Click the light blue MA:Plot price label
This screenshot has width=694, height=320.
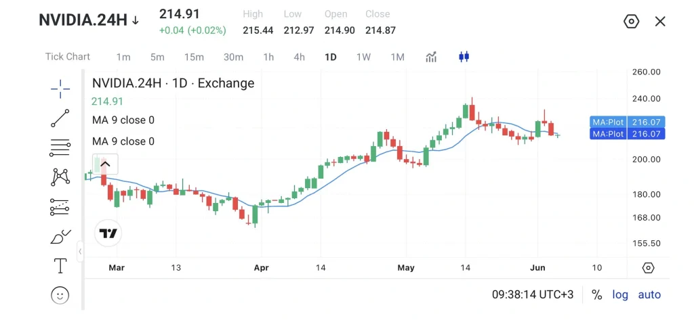click(x=627, y=122)
